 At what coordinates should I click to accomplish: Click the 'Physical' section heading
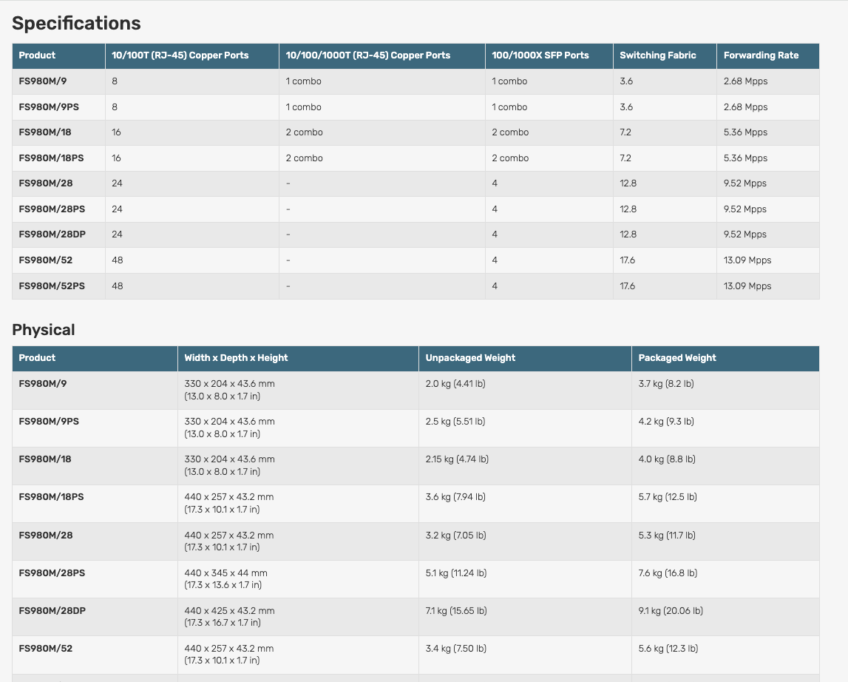[44, 330]
